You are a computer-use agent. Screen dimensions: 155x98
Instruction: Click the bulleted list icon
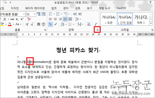click(50, 14)
